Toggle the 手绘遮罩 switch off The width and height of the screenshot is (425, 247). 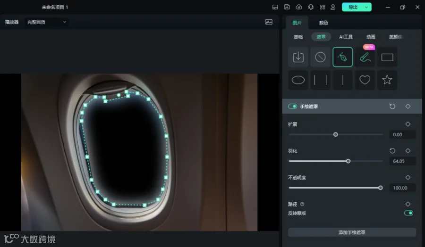(x=292, y=107)
